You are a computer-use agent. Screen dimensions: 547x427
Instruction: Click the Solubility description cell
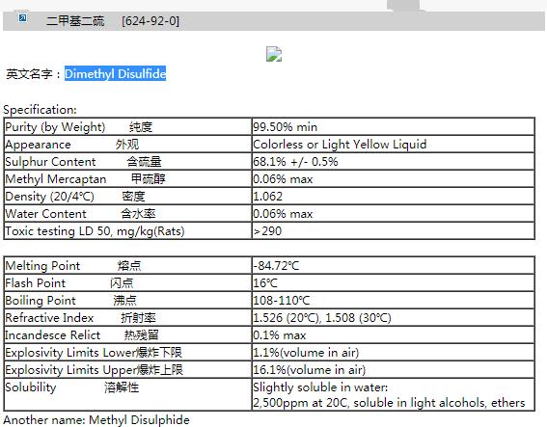(394, 394)
